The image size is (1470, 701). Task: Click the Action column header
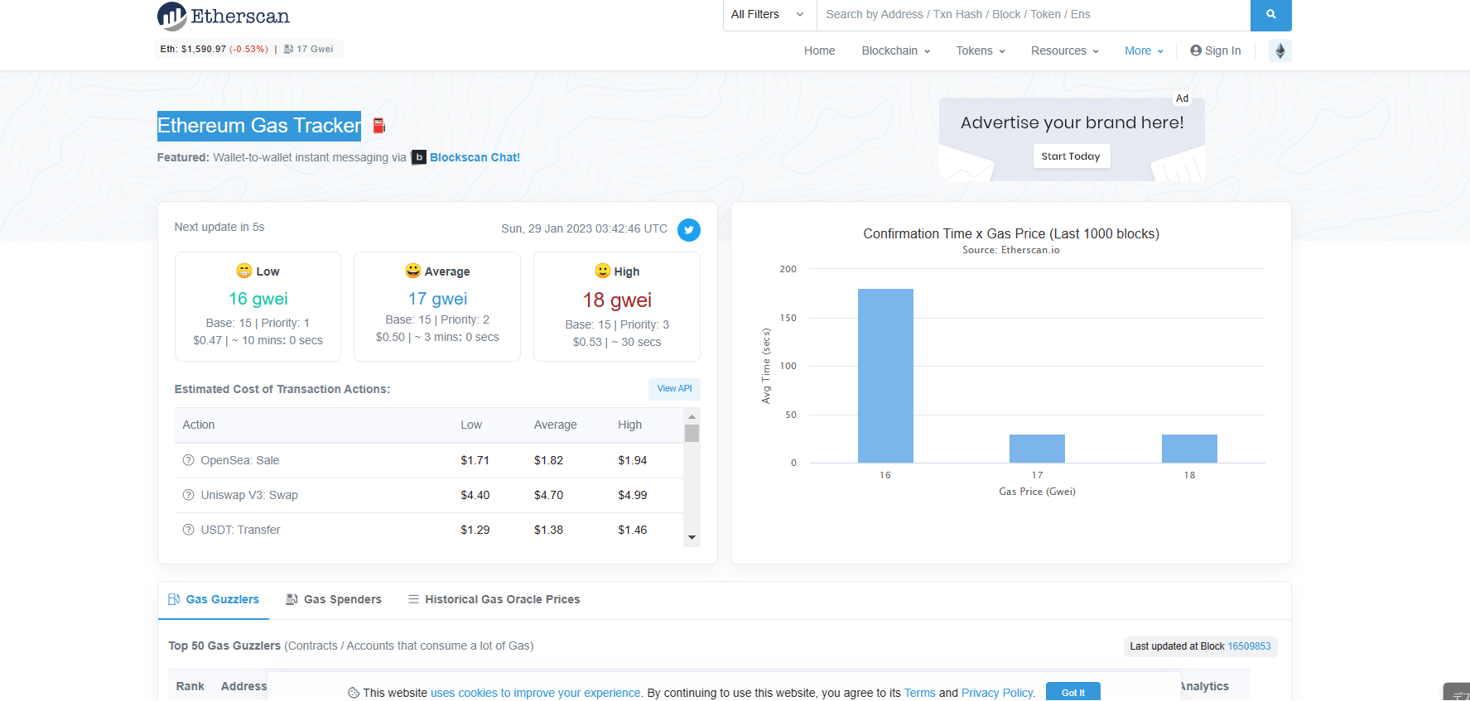pyautogui.click(x=198, y=425)
